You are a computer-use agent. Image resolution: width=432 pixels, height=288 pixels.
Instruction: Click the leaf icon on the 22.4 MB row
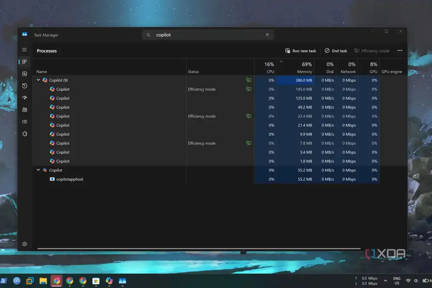(x=248, y=116)
